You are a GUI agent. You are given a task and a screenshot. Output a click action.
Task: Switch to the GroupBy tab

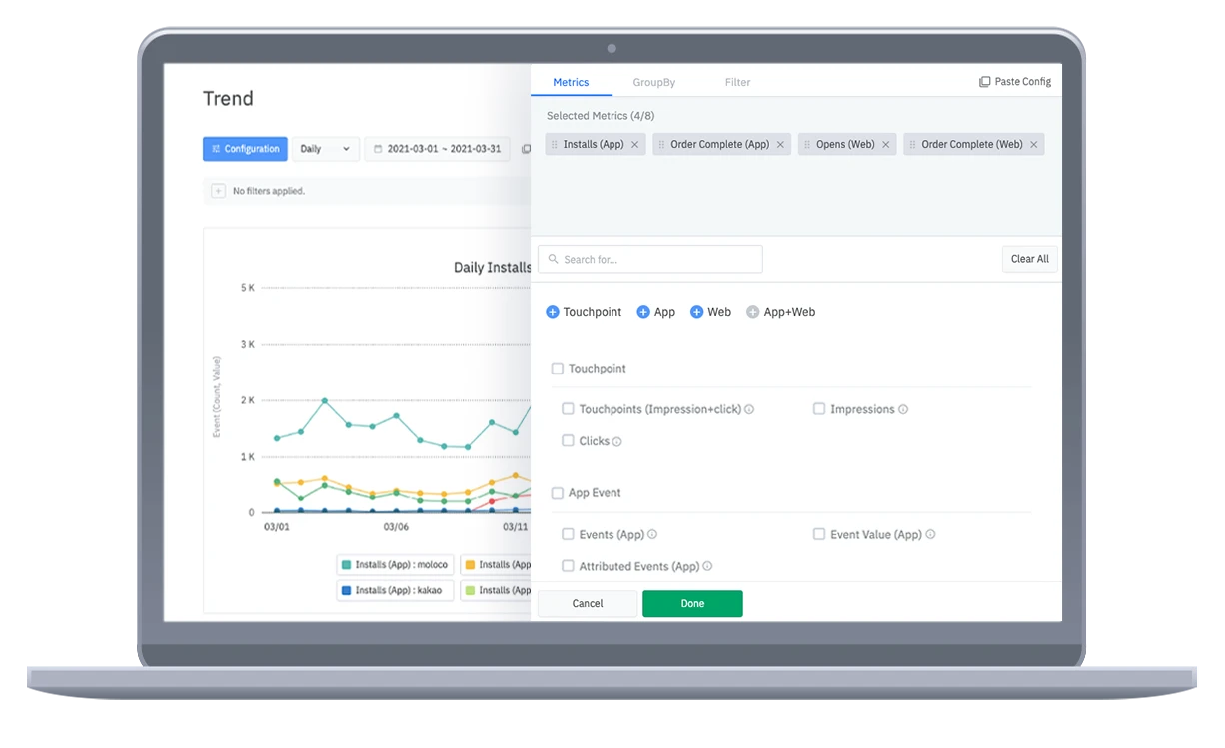pyautogui.click(x=653, y=82)
